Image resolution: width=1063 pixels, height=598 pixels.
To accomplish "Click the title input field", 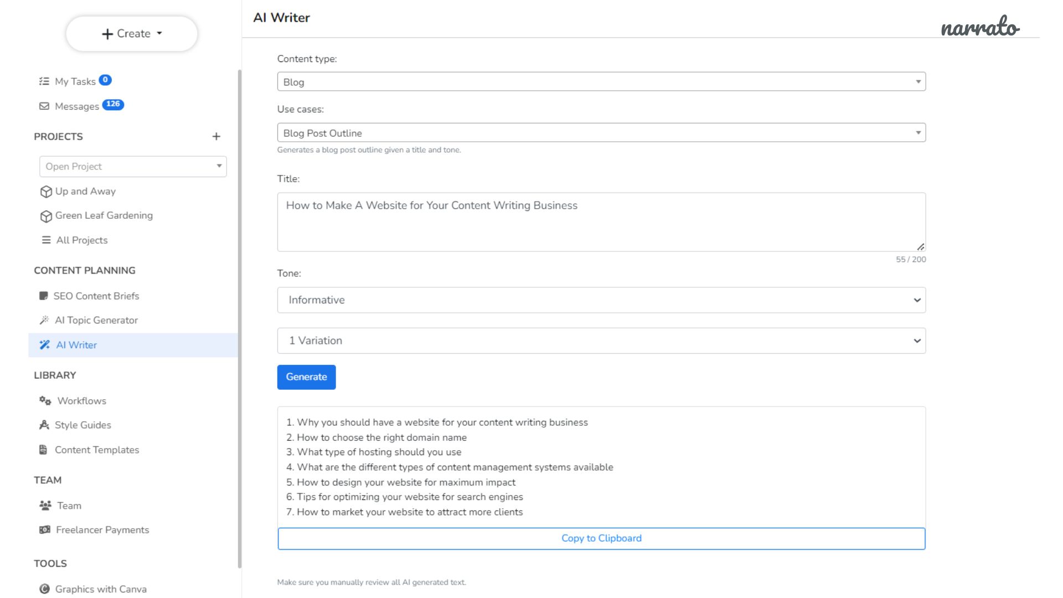I will point(602,220).
